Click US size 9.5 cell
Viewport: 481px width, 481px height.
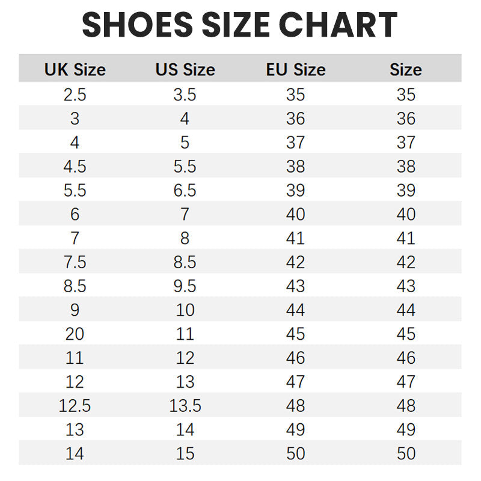coord(185,286)
